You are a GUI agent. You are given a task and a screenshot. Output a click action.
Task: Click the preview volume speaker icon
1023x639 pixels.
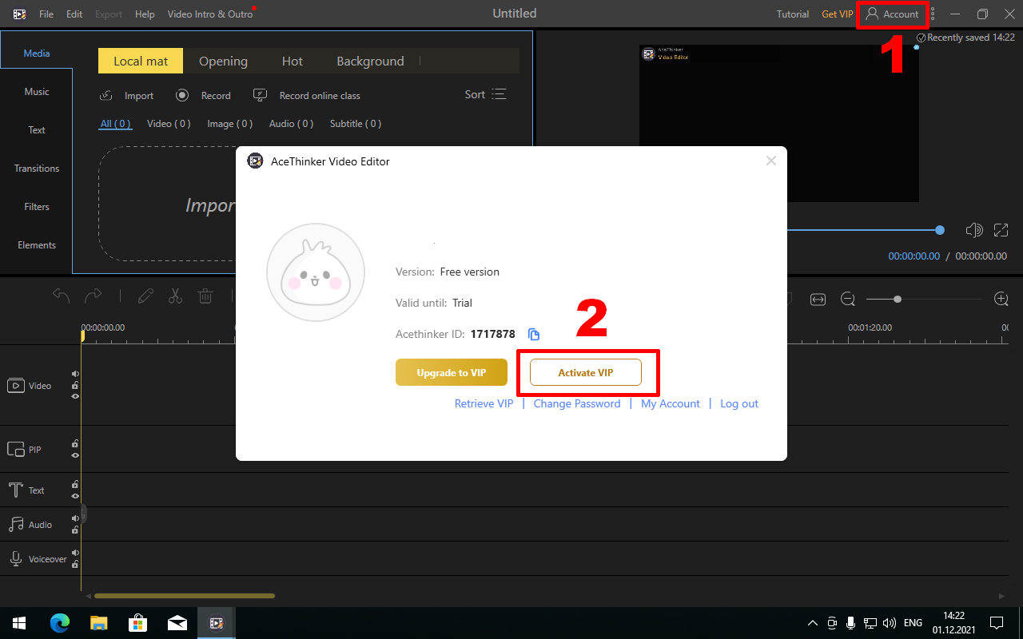pos(973,230)
